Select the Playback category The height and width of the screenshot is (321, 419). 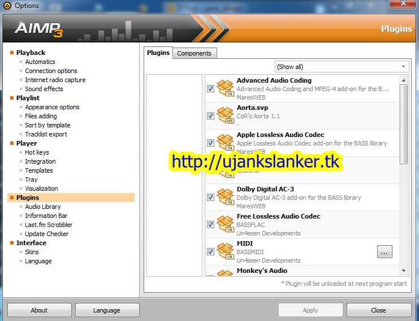click(x=31, y=53)
